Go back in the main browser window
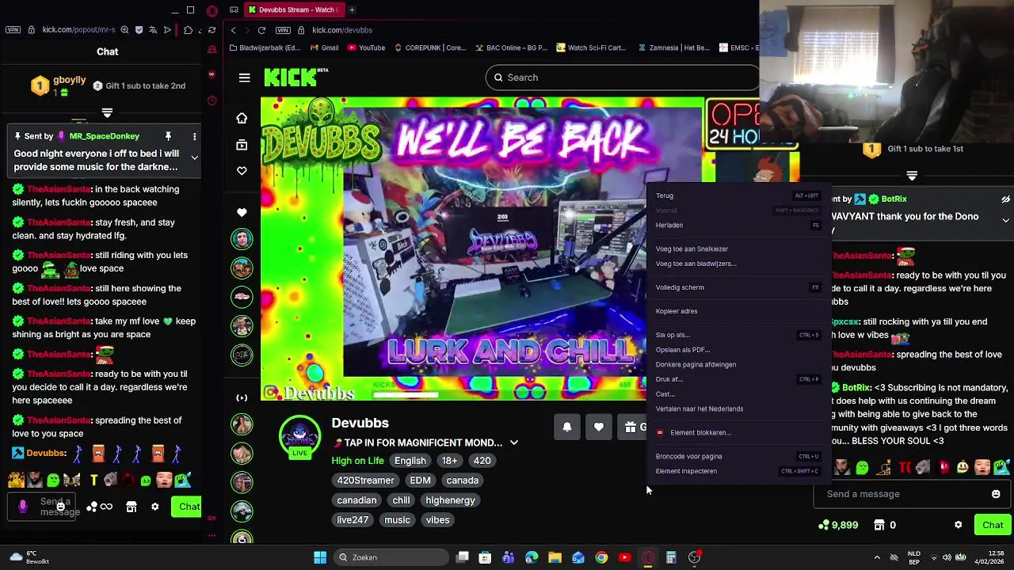This screenshot has width=1014, height=570. [x=233, y=30]
